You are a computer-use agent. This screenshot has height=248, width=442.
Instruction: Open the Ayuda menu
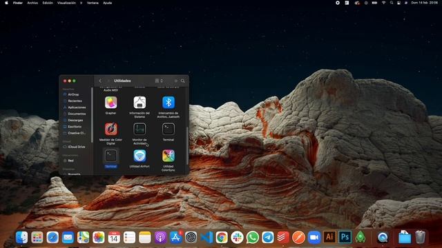click(108, 3)
